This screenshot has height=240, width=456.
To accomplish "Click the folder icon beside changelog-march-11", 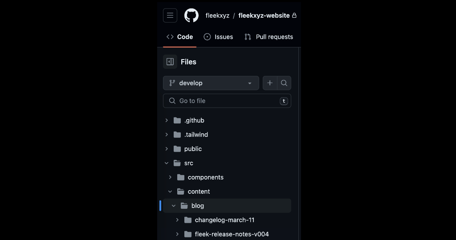I will coord(188,220).
